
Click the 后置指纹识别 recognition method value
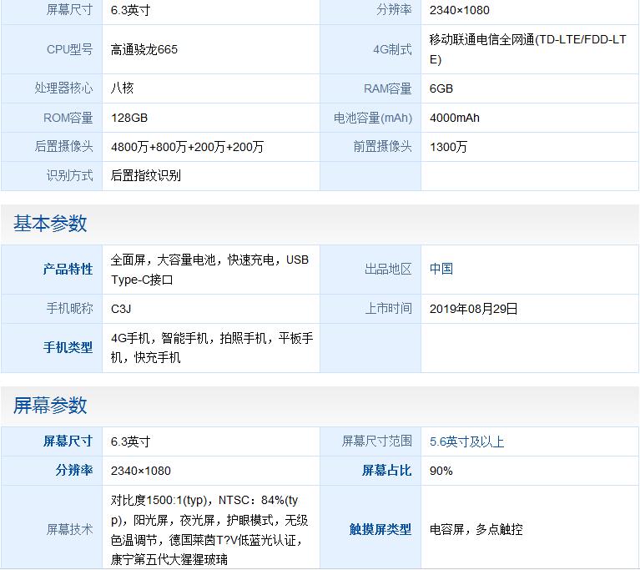pyautogui.click(x=146, y=175)
